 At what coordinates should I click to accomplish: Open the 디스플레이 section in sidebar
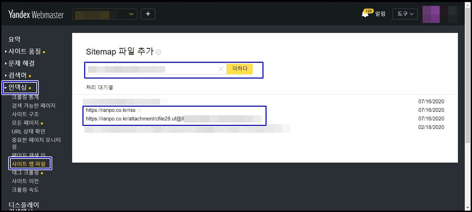click(24, 205)
